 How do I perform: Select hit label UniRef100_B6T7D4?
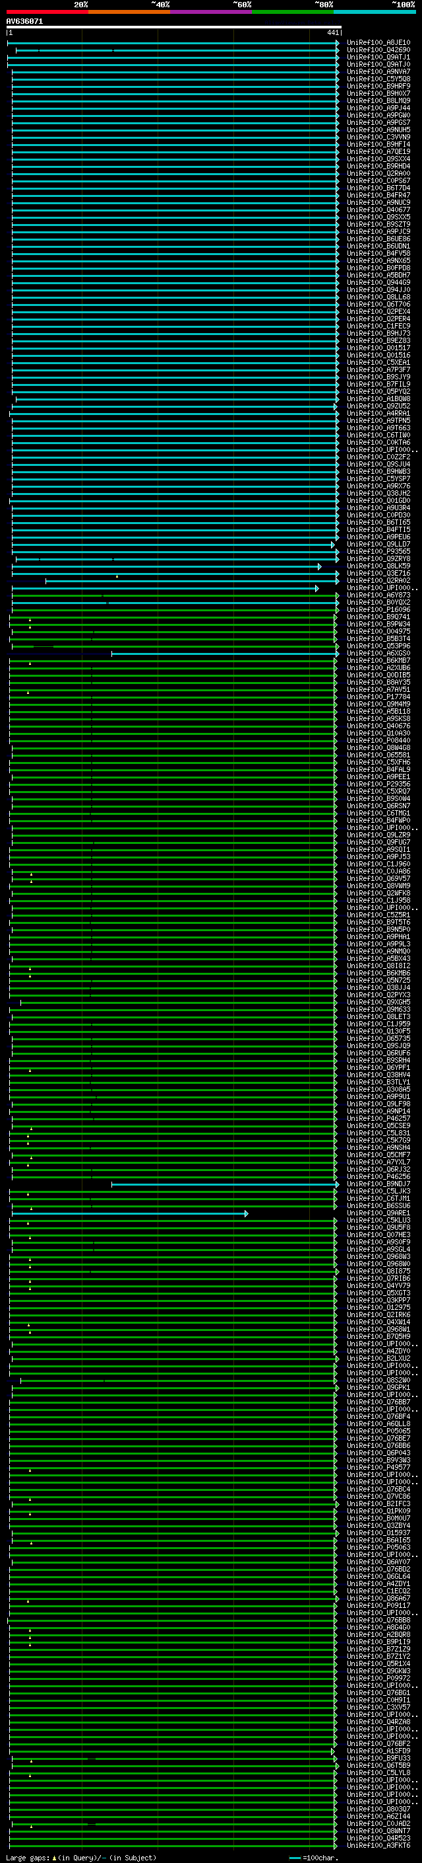(x=378, y=188)
